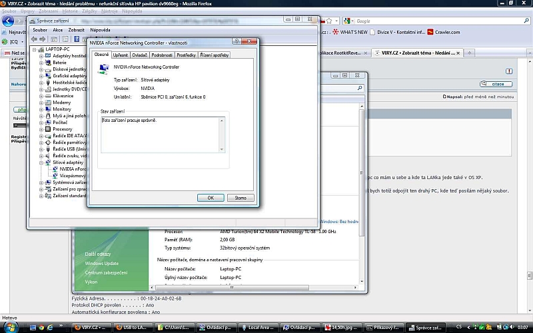Click the volume speaker tray icon
The image size is (533, 333).
(512, 327)
